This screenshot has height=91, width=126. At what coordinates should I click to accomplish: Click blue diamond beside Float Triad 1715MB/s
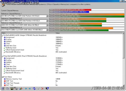(x=5, y=64)
